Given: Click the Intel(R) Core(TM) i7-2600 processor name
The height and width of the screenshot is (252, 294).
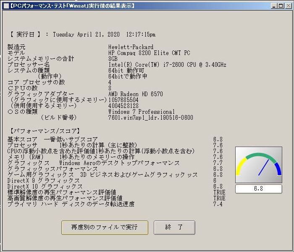Looking at the screenshot, I should (167, 65).
